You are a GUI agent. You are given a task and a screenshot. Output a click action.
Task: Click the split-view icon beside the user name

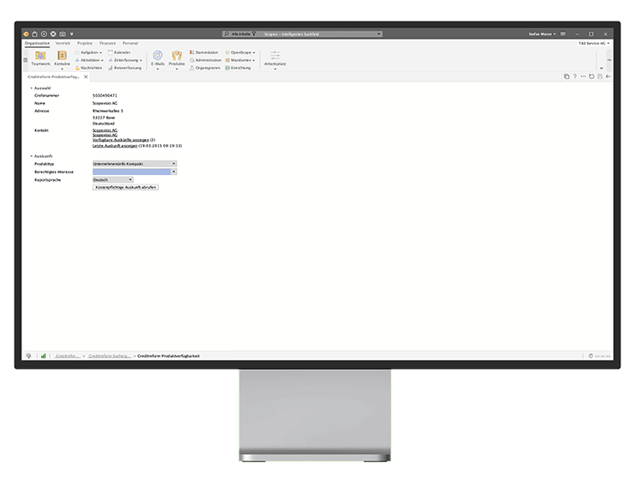pos(563,34)
